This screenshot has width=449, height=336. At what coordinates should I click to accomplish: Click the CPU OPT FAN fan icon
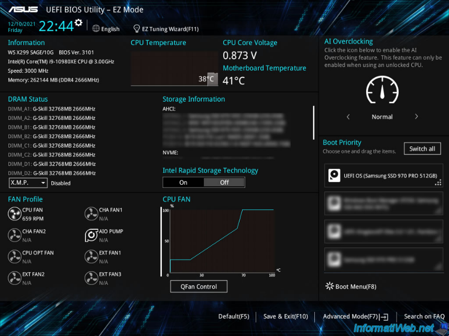point(15,256)
